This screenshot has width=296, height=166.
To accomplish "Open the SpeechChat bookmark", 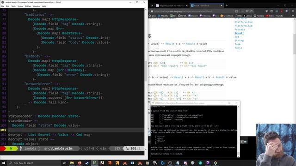I will 227,16.
